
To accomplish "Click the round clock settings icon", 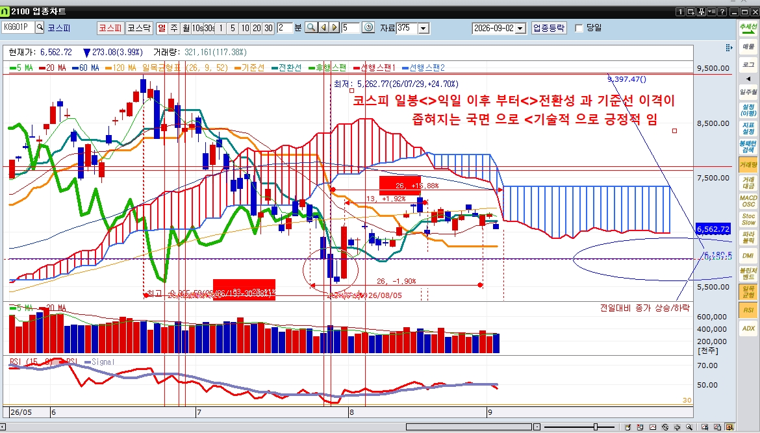I will click(x=368, y=28).
